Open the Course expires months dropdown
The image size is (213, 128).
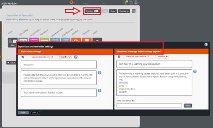point(66,57)
